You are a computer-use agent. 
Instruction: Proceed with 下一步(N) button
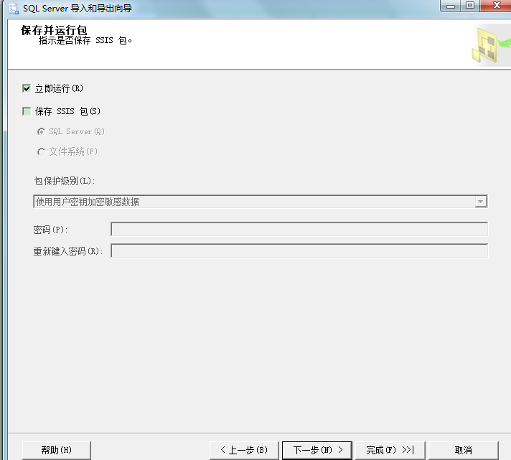317,450
